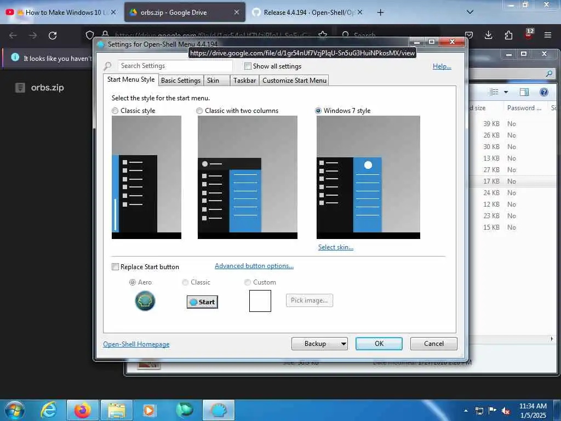Close the orbs.zip Google Drive tab
The image size is (561, 421).
point(237,12)
